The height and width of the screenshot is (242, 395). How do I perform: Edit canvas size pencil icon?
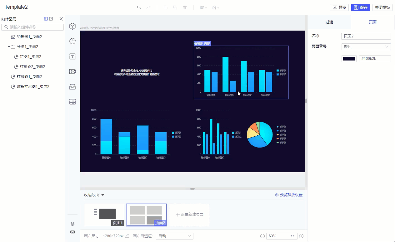pos(127,236)
